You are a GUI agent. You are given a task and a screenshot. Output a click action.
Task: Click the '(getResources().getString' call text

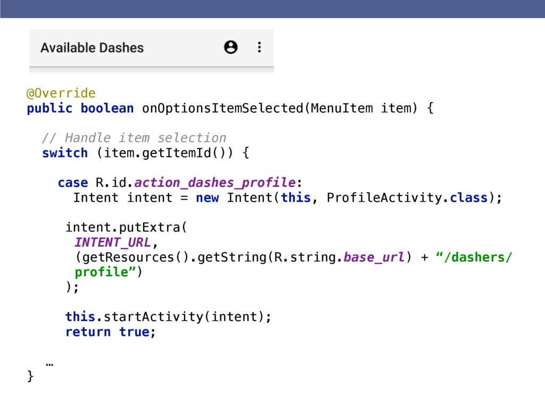(x=171, y=257)
